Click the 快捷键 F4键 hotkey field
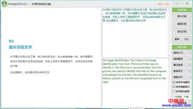193x109 pixels. (182, 97)
